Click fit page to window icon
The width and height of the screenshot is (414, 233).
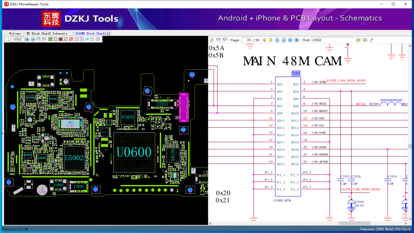[x=284, y=40]
